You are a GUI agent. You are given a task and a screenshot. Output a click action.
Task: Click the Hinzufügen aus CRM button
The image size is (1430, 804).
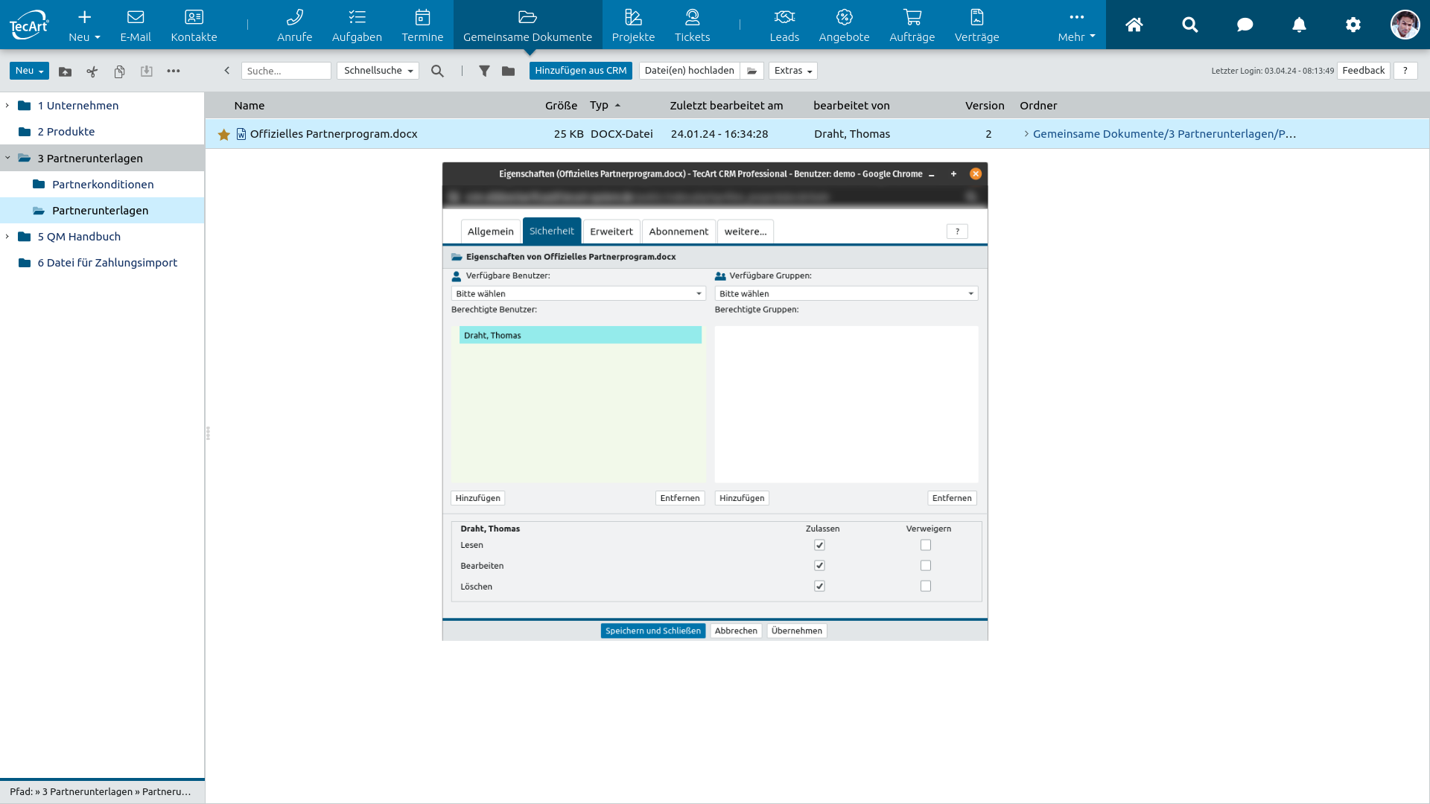point(580,71)
